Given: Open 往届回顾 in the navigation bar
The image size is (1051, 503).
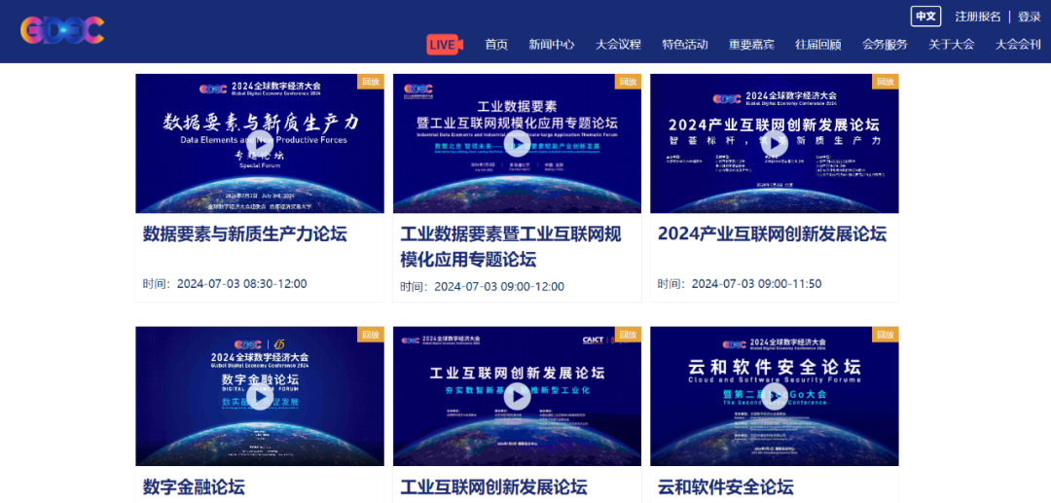Looking at the screenshot, I should 817,45.
